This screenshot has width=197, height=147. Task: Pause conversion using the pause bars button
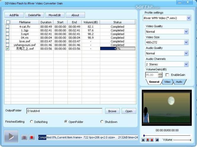point(24,137)
